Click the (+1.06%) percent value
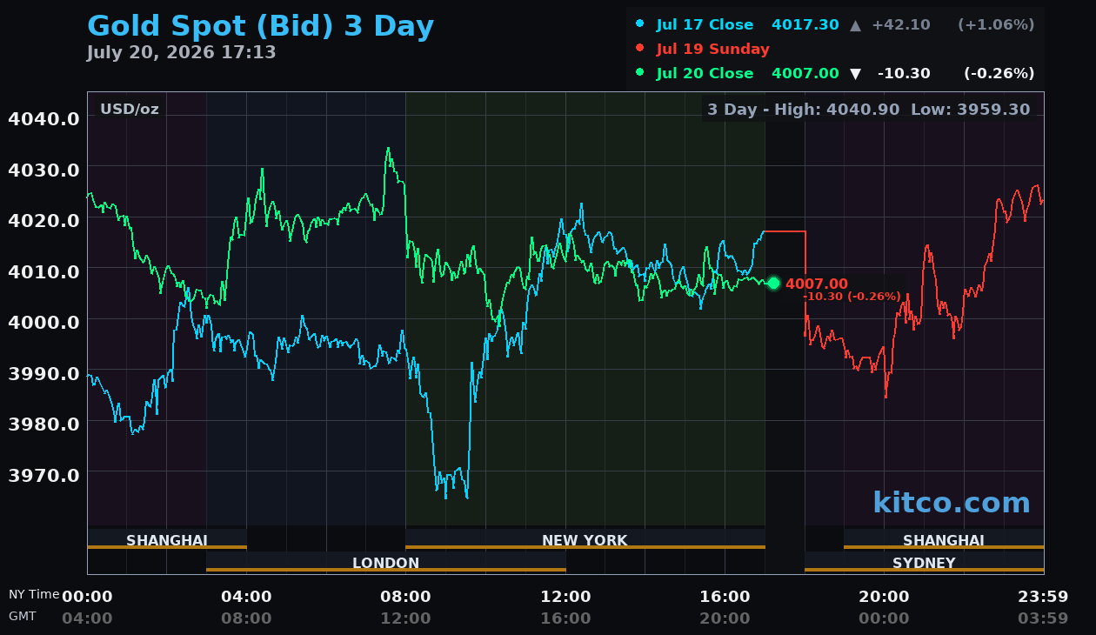Viewport: 1096px width, 635px height. [x=996, y=24]
